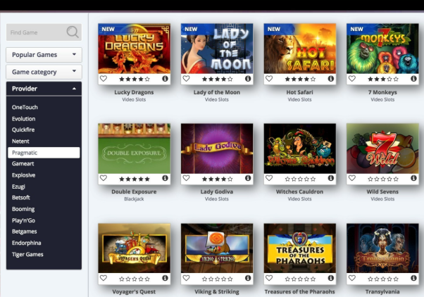Open the Popular Games dropdown
Viewport: 424px width, 297px height.
tap(44, 55)
